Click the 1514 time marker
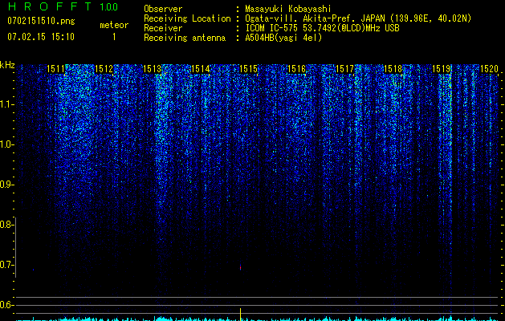The height and width of the screenshot is (321, 505). (x=201, y=69)
